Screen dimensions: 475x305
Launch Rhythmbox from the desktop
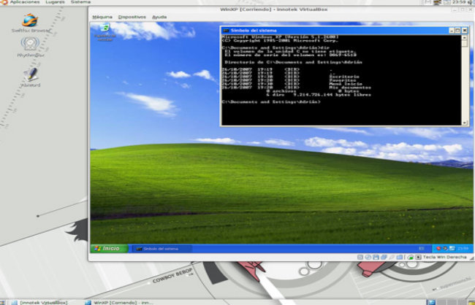30,45
